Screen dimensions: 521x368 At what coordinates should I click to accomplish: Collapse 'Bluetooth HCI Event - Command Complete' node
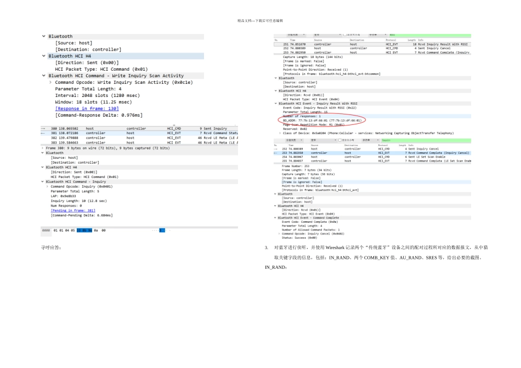point(275,218)
